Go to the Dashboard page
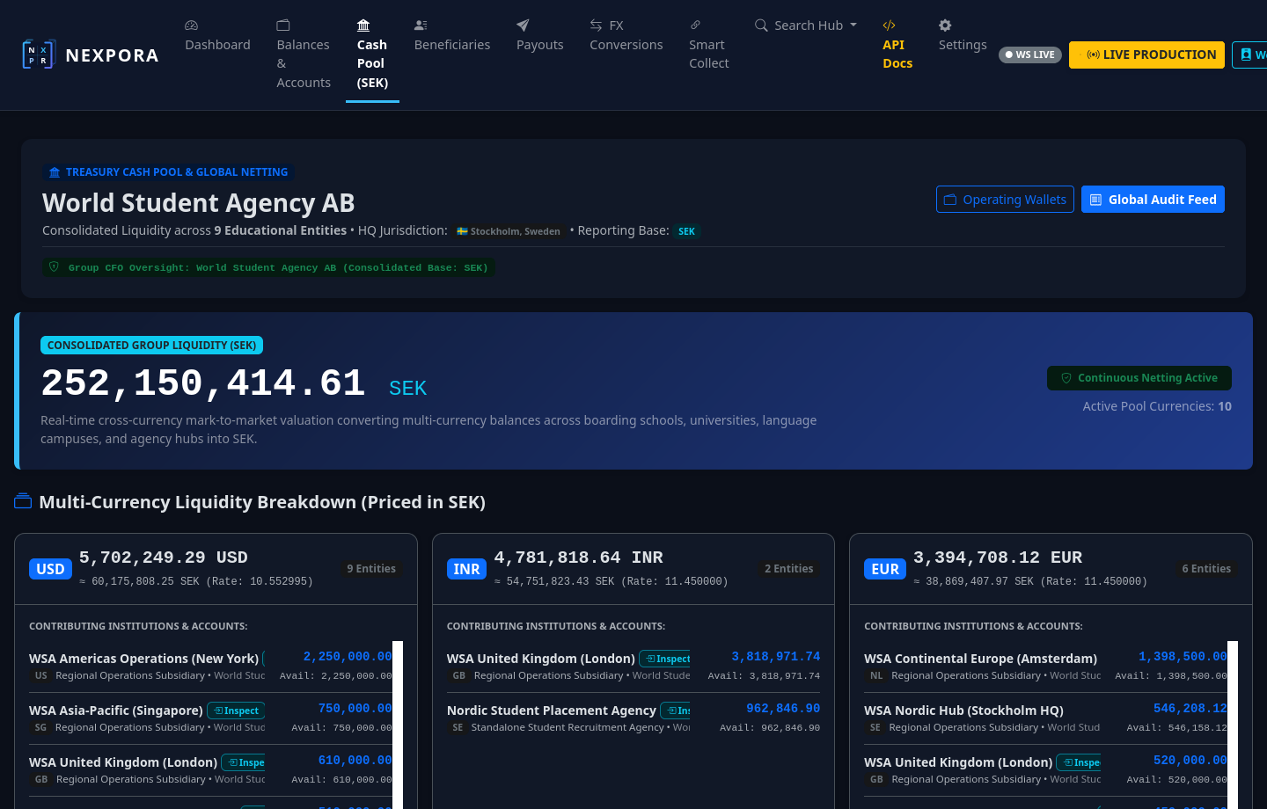Image resolution: width=1267 pixels, height=809 pixels. [x=217, y=36]
